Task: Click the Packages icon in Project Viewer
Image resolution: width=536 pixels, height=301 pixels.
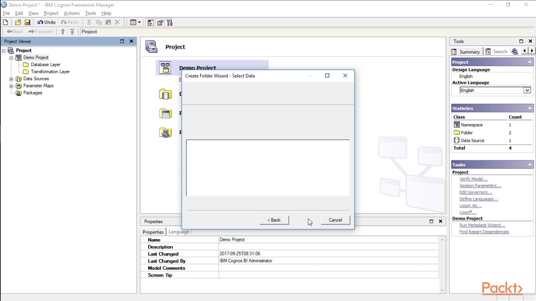Action: pyautogui.click(x=18, y=93)
